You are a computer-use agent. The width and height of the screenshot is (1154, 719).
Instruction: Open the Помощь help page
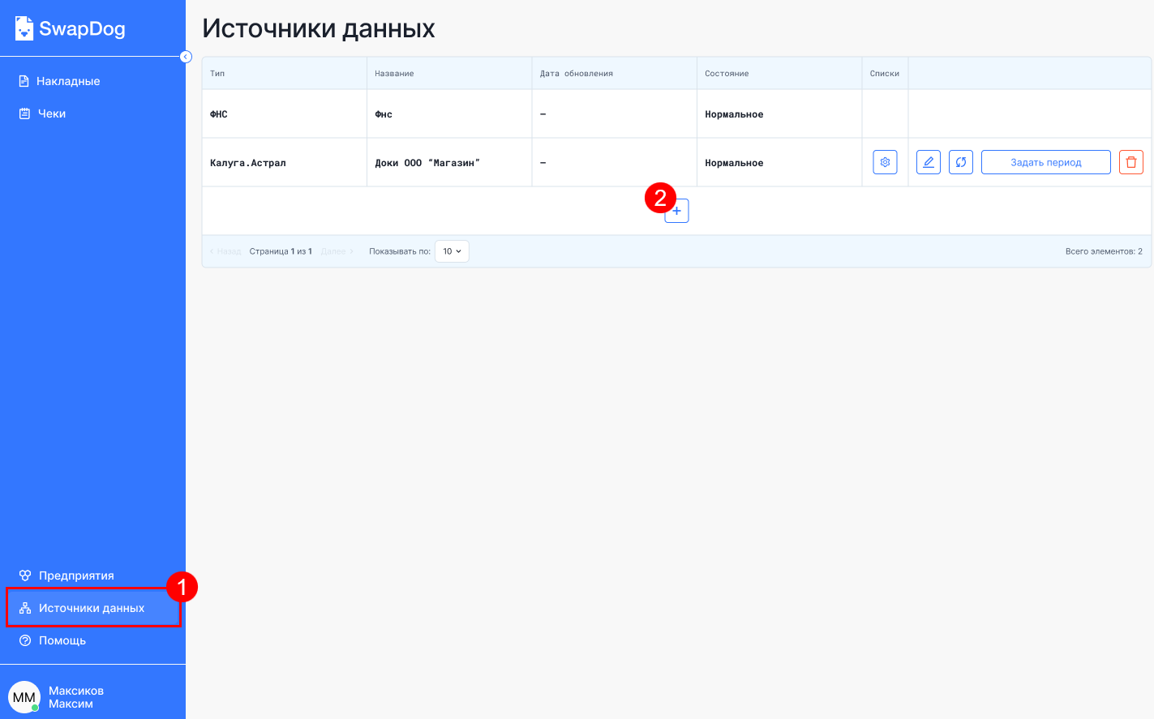(62, 640)
